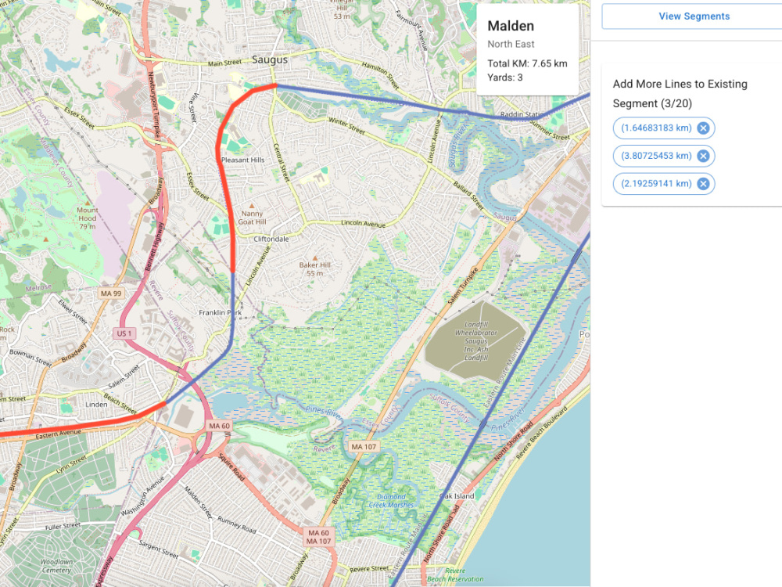
Task: Click the US 1 route shield
Action: point(124,333)
